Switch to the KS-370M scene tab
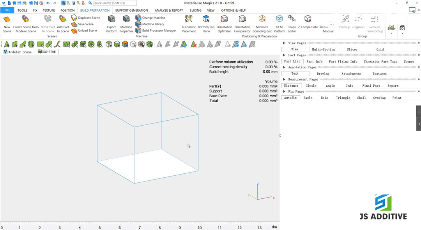This screenshot has height=230, width=421. click(x=47, y=51)
